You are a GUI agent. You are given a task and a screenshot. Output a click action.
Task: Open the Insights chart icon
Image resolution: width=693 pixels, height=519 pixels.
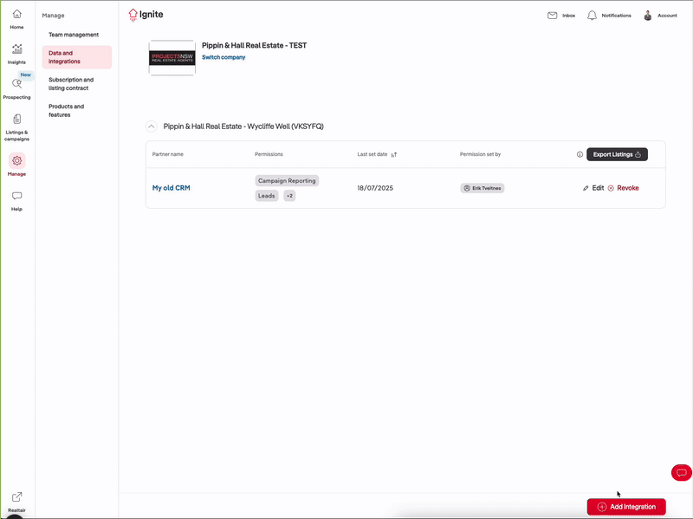pyautogui.click(x=16, y=49)
